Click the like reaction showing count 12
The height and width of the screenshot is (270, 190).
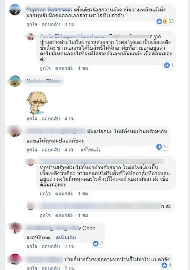[x=163, y=147]
